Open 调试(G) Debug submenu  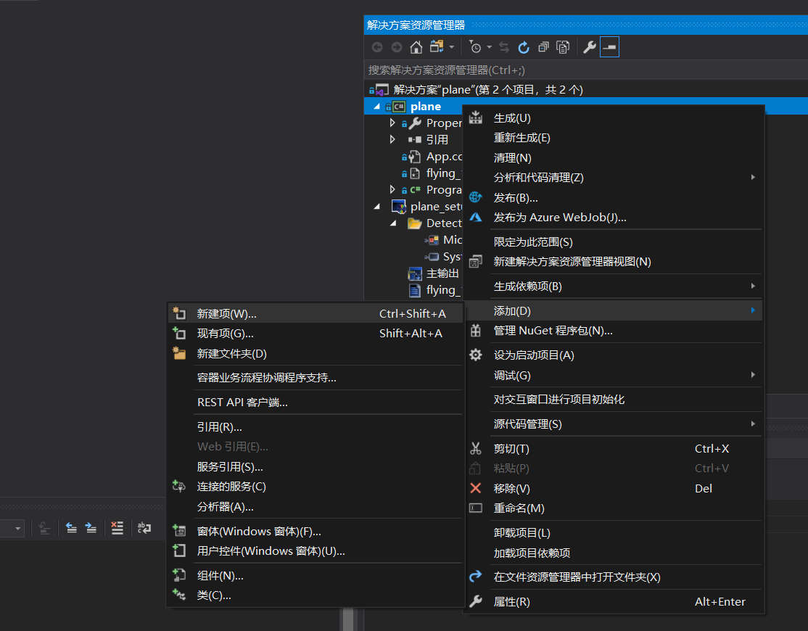614,375
